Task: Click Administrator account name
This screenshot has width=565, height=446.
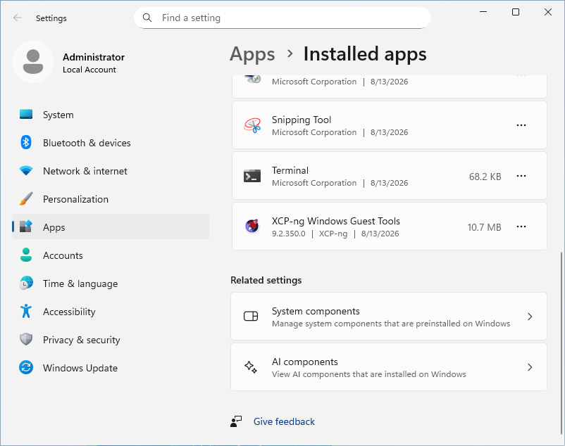Action: pos(94,57)
